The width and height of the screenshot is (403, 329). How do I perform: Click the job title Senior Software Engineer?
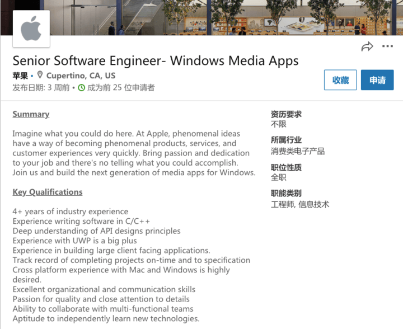[156, 61]
